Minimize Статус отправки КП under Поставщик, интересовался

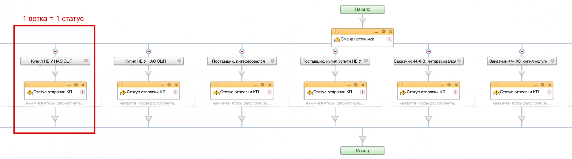pos(256,85)
